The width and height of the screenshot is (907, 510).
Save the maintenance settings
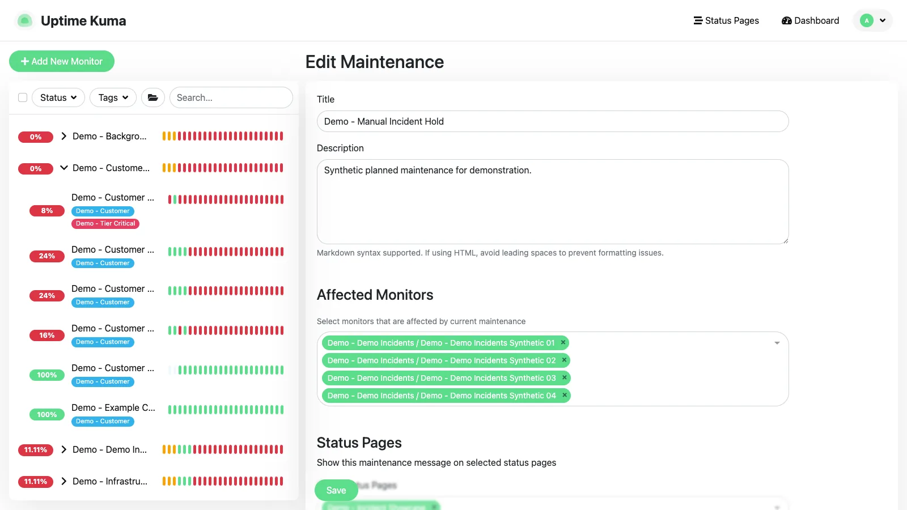pos(336,490)
